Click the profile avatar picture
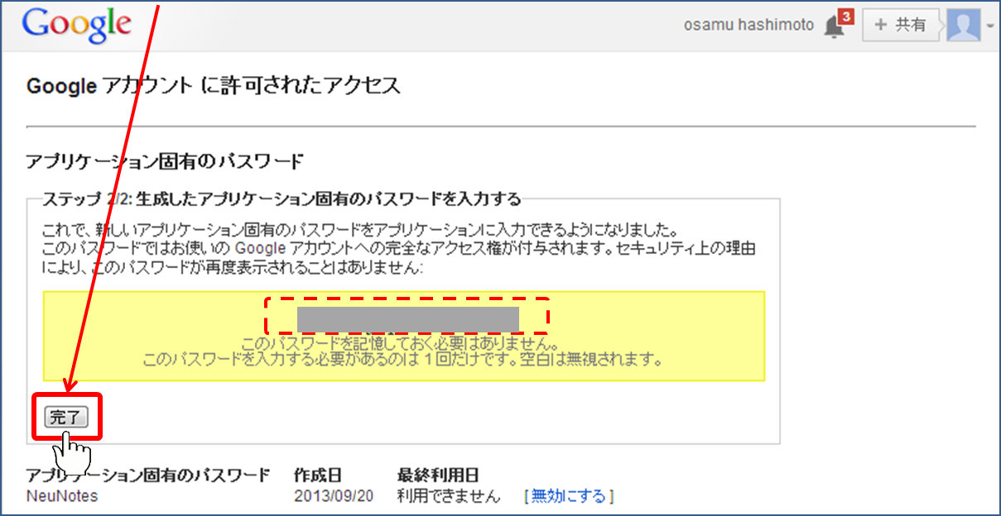The image size is (1001, 516). tap(963, 25)
